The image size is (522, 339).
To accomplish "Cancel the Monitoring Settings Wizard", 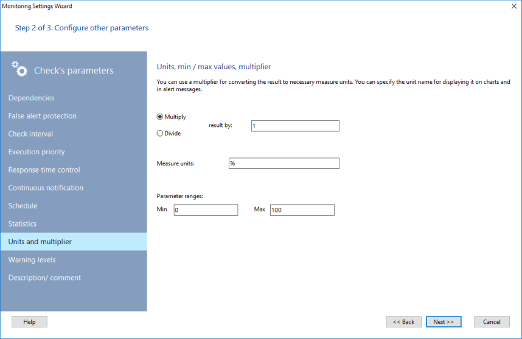I will coord(492,322).
